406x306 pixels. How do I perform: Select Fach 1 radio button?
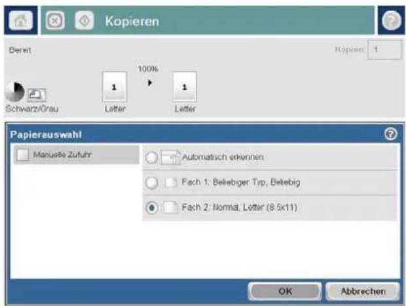tap(151, 182)
